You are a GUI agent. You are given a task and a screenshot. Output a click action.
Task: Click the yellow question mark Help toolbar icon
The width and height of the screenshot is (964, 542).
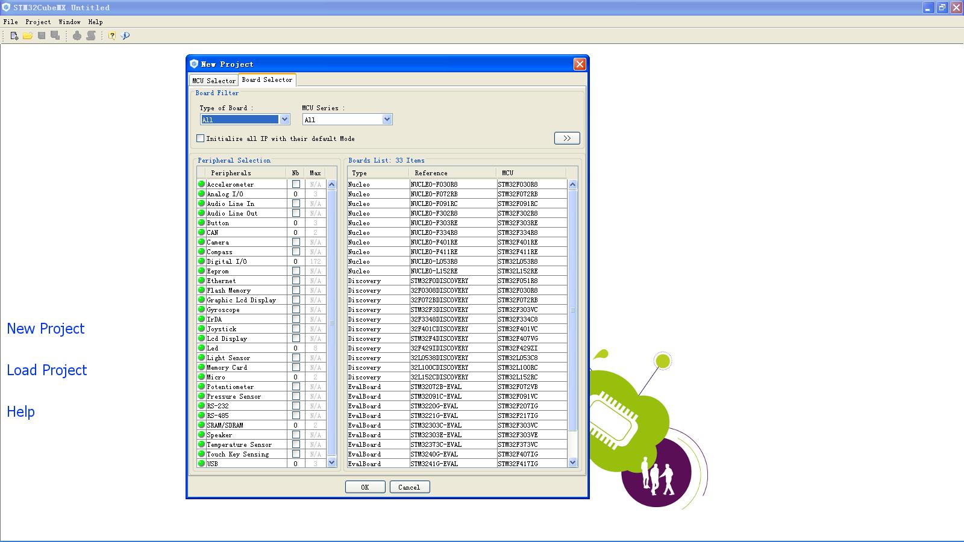(112, 36)
